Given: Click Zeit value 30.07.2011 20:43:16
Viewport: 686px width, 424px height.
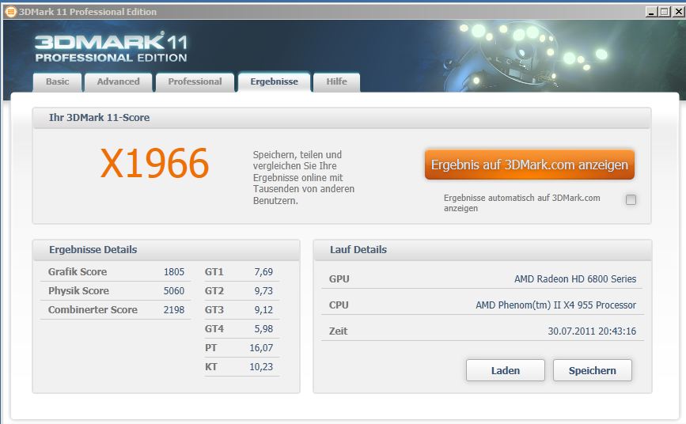Looking at the screenshot, I should click(x=592, y=331).
